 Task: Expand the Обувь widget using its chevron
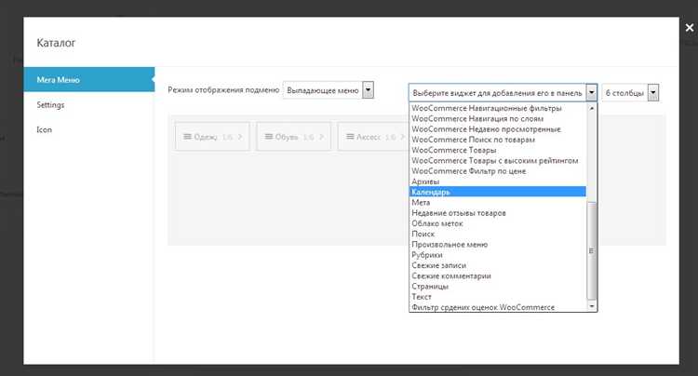[322, 137]
